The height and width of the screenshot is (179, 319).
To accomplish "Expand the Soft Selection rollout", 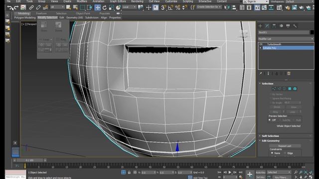I will click(x=270, y=136).
